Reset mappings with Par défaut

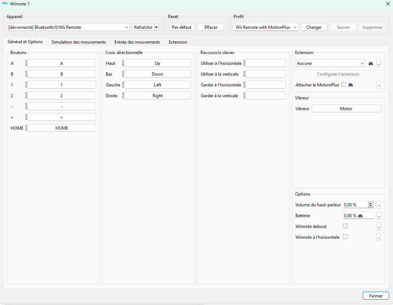(182, 27)
